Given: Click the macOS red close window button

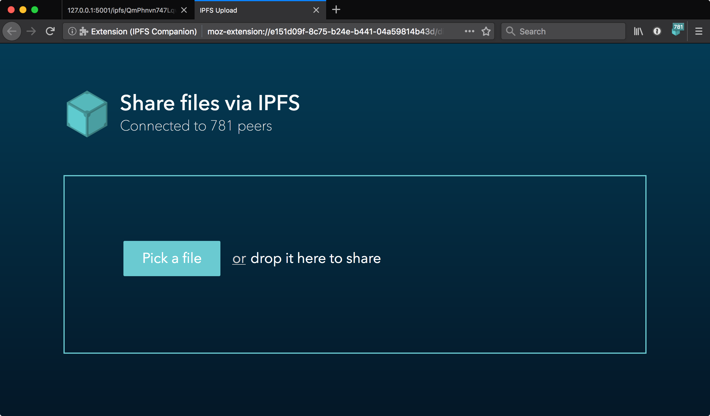Looking at the screenshot, I should tap(11, 10).
